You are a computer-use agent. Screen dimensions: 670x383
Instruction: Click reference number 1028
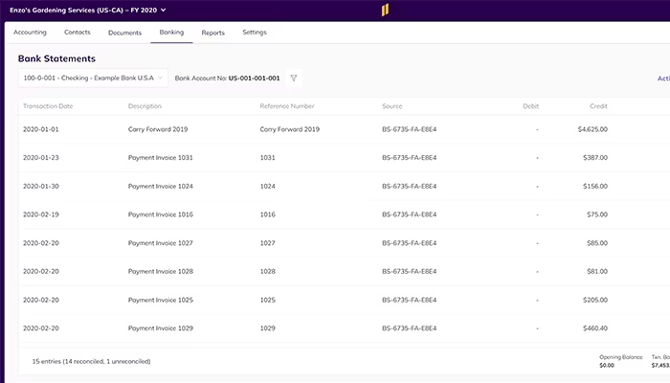pos(267,271)
